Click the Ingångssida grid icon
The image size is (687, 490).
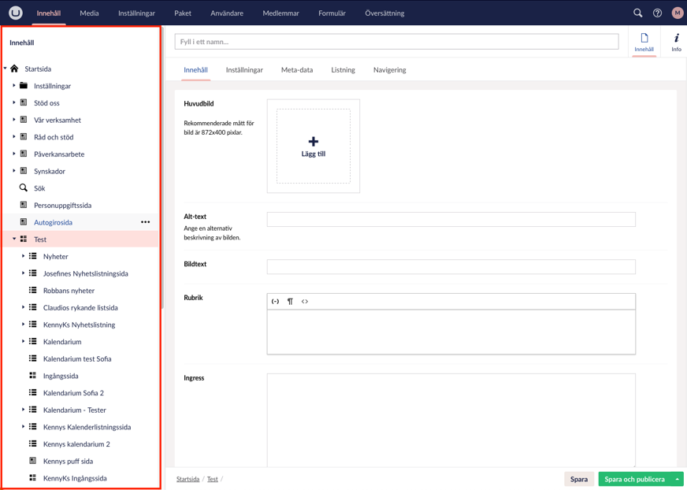(x=33, y=376)
